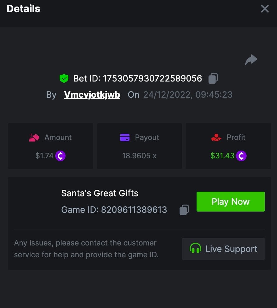
Task: Click the share arrow icon
Action: [x=251, y=59]
